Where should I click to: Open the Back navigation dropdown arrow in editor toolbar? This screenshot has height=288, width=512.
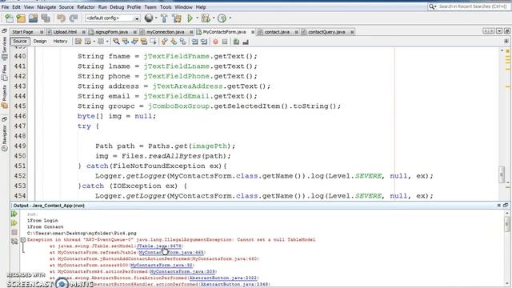94,42
